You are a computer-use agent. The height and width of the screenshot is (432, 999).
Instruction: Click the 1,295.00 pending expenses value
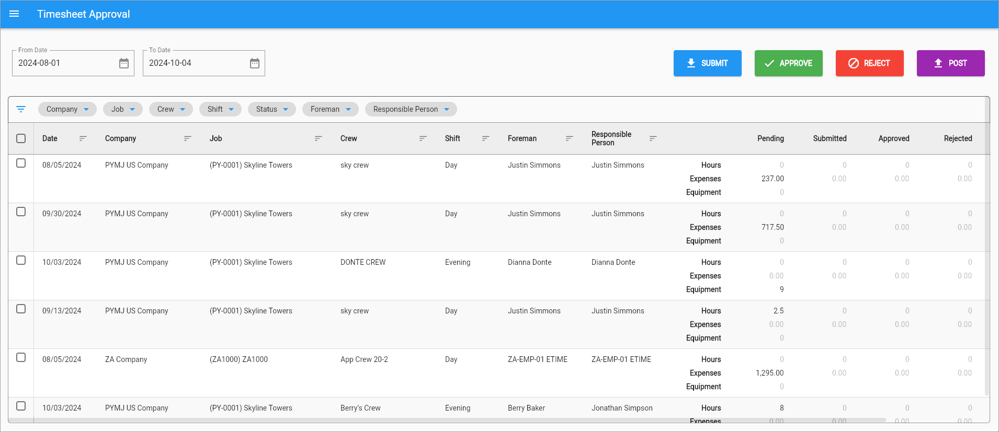769,373
